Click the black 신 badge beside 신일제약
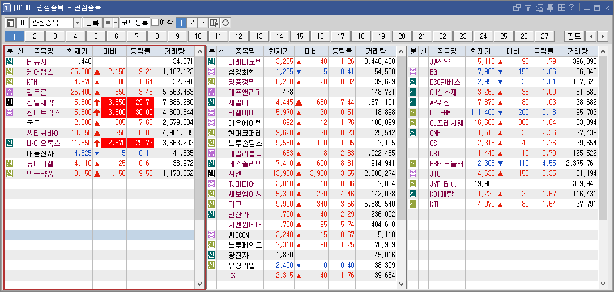Image resolution: width=614 pixels, height=292 pixels. pos(10,102)
